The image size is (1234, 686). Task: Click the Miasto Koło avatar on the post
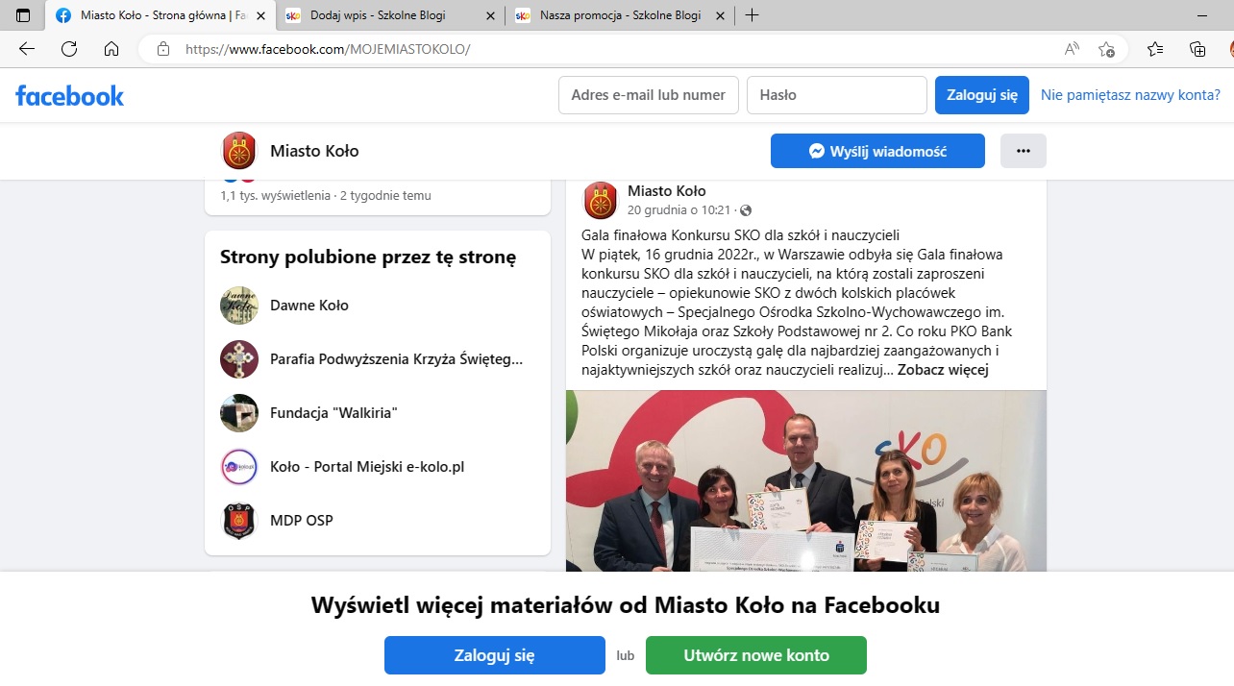(601, 200)
